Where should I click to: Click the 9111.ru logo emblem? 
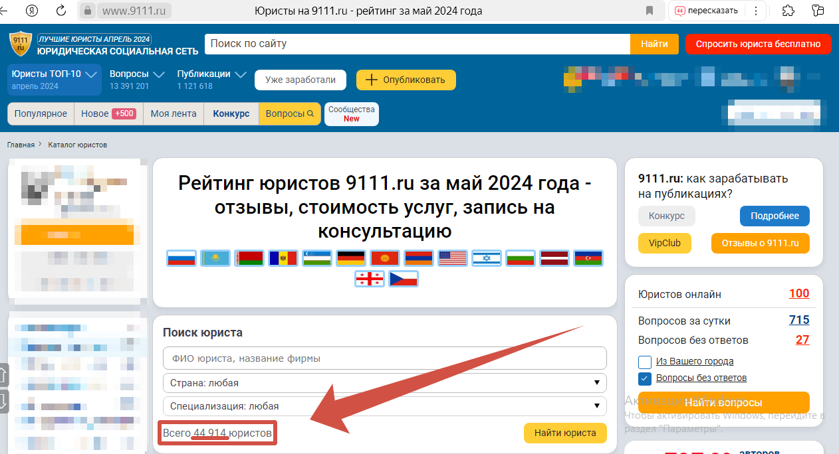click(x=20, y=42)
